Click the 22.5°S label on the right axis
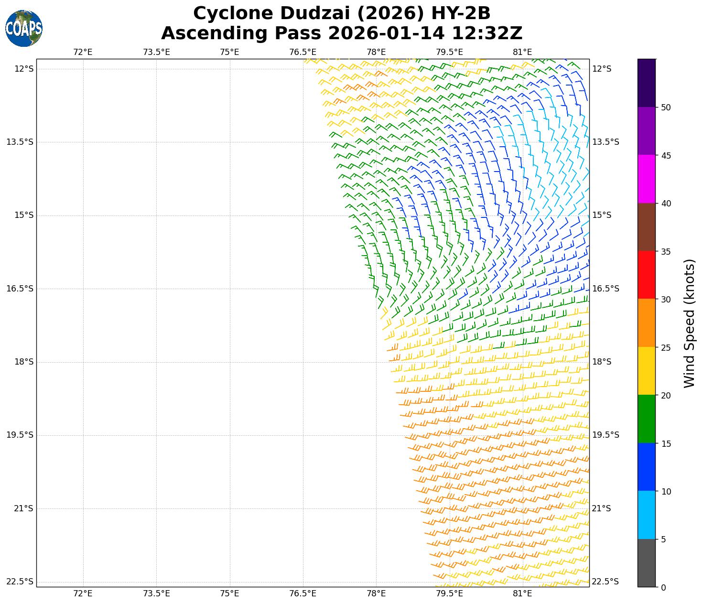703x604 pixels. (x=605, y=582)
